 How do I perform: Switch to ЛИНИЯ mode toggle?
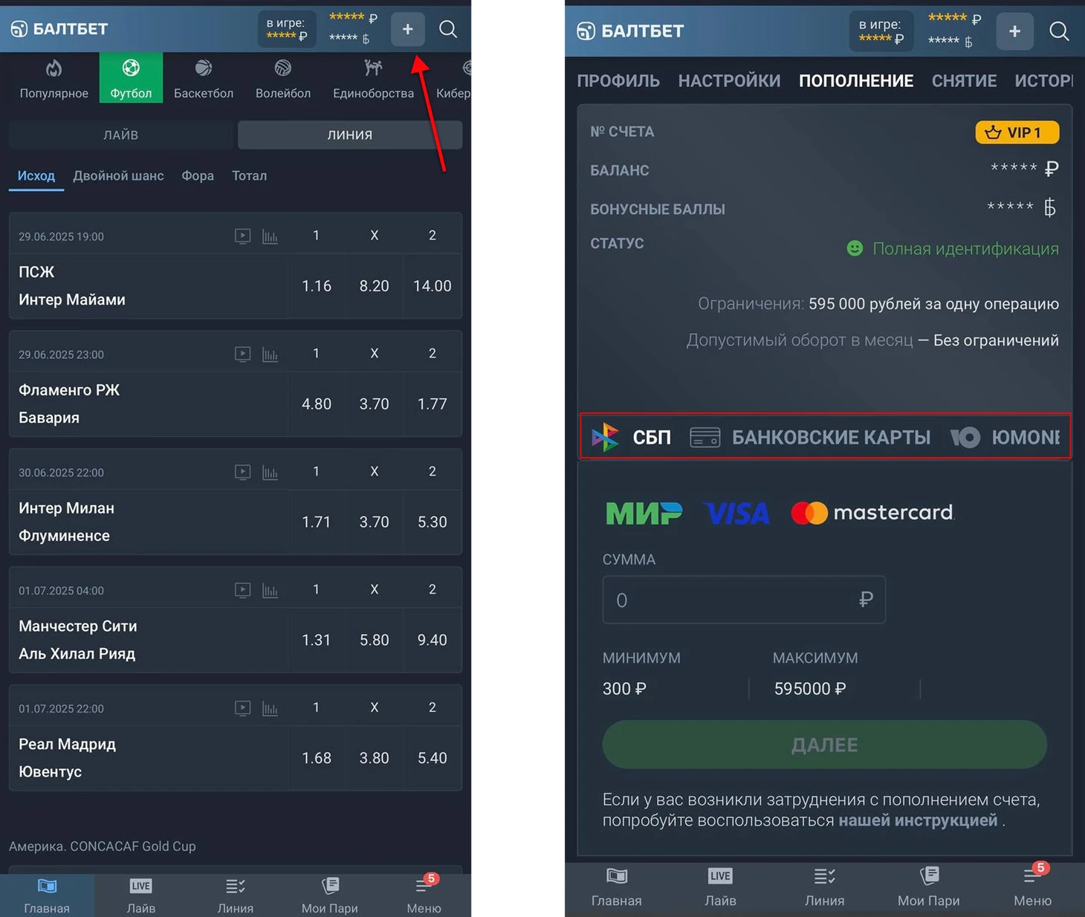pyautogui.click(x=350, y=135)
